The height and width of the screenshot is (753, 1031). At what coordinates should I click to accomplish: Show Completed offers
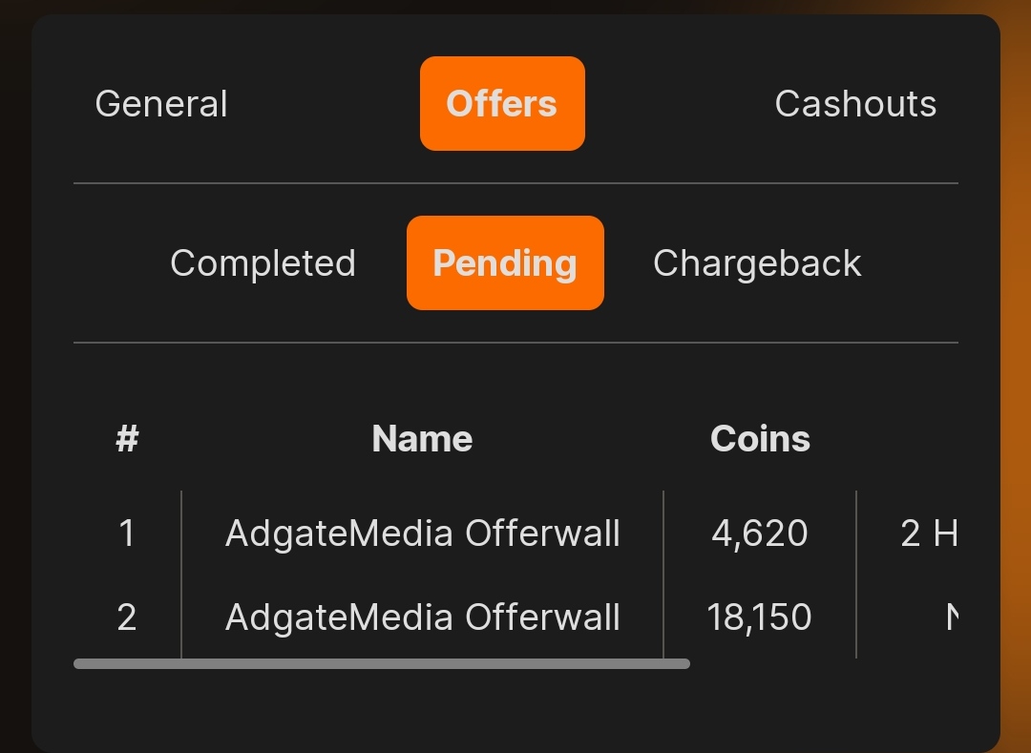pos(263,263)
